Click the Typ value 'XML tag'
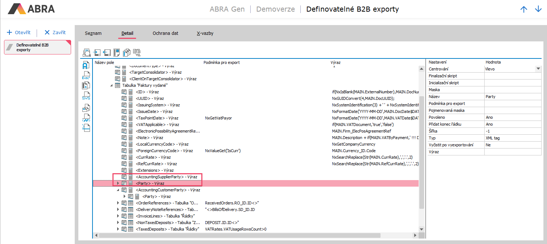The image size is (547, 244). click(x=513, y=138)
